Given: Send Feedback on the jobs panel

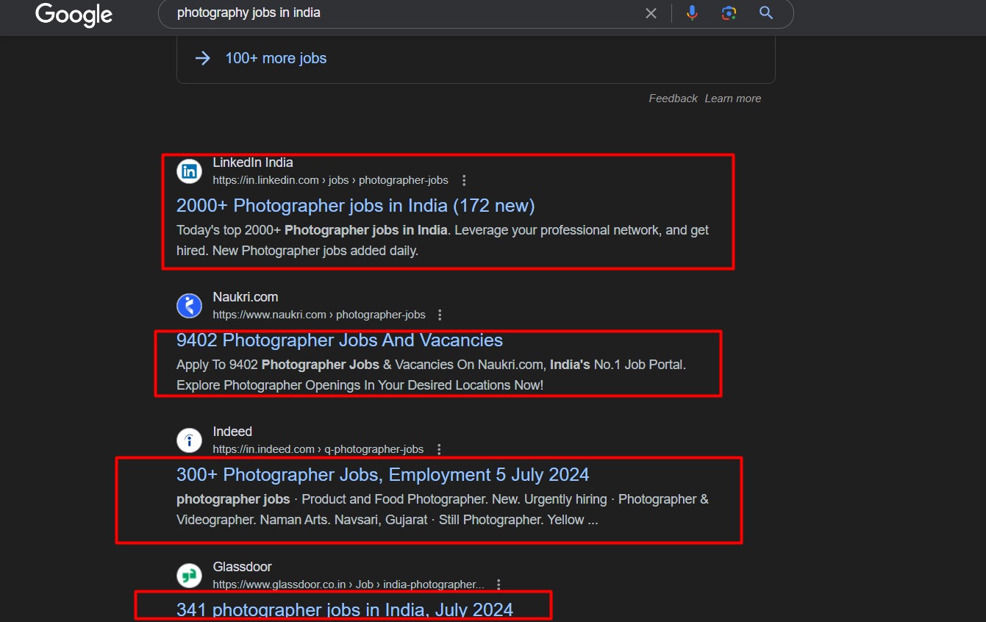Looking at the screenshot, I should pyautogui.click(x=673, y=99).
